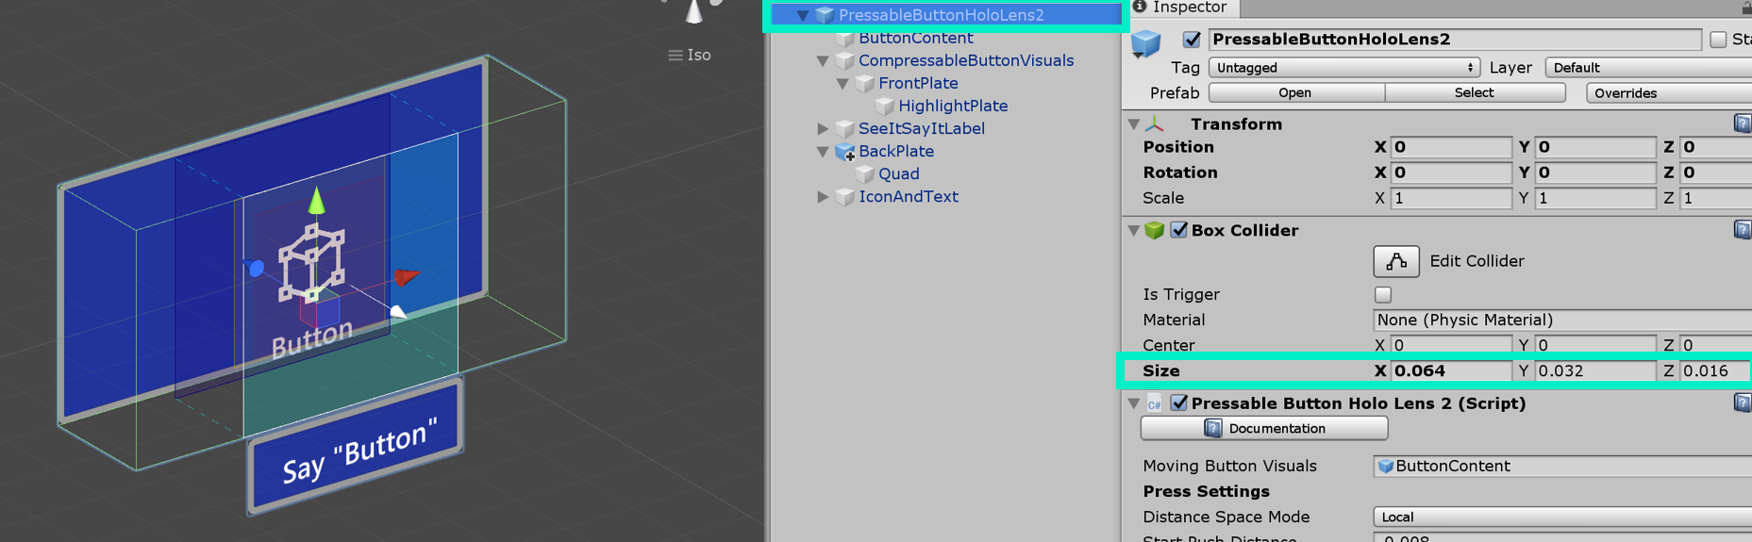Click the Inspector info icon
The height and width of the screenshot is (542, 1752).
(1140, 7)
